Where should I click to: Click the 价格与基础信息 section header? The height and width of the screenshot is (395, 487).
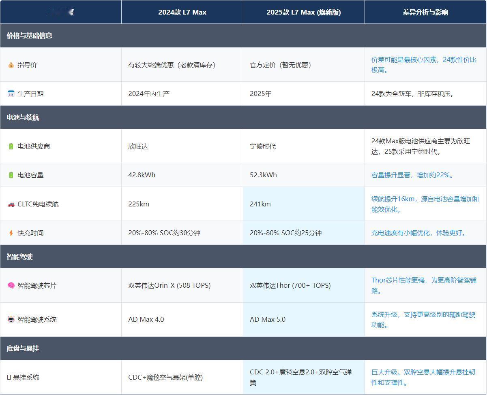[243, 36]
